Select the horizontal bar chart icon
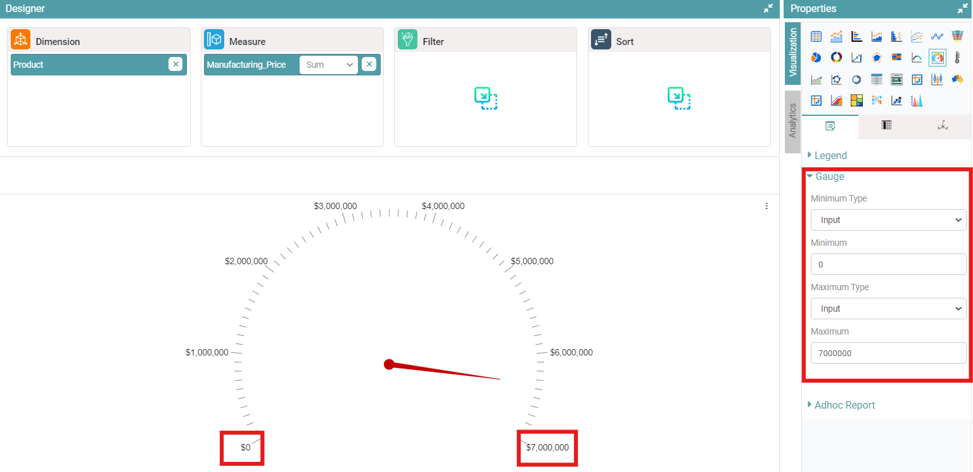Image resolution: width=973 pixels, height=472 pixels. [856, 37]
